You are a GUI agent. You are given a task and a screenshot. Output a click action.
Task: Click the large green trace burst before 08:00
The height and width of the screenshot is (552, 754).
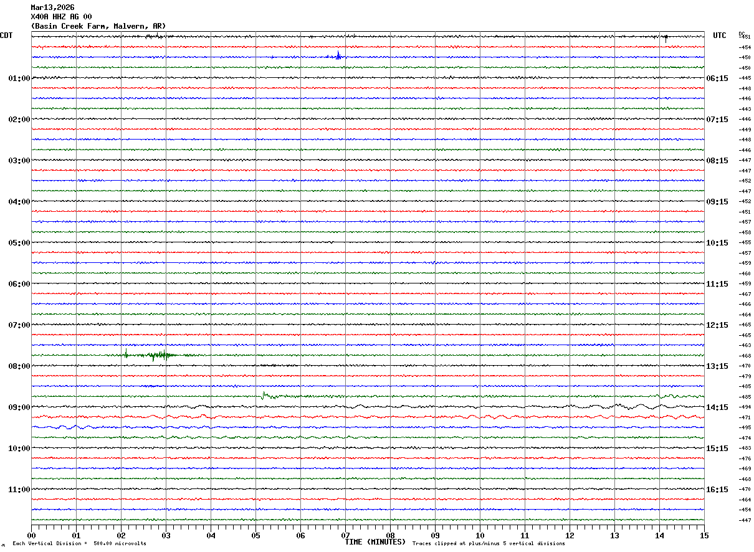click(159, 355)
